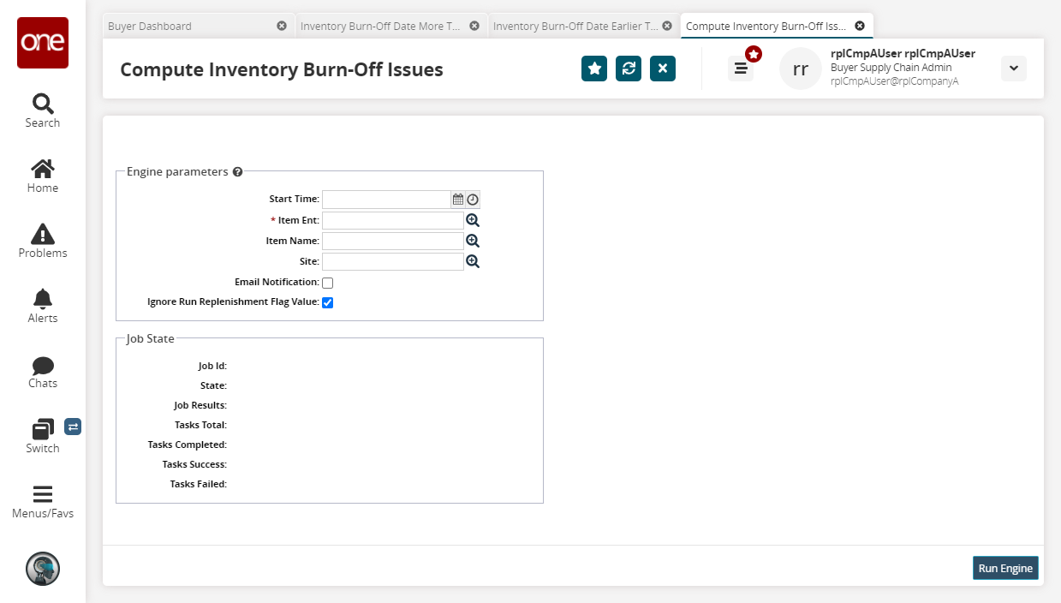This screenshot has width=1061, height=603.
Task: Add page to favorites star button
Action: pos(594,69)
